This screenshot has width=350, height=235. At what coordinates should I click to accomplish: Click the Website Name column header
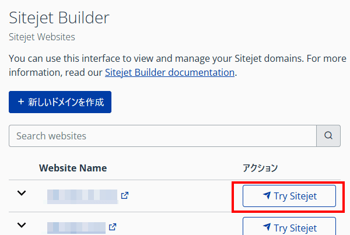(x=73, y=168)
